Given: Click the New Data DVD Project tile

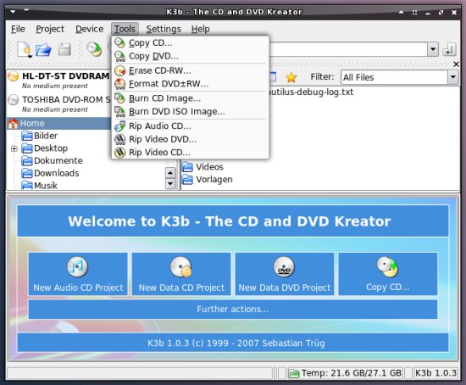Looking at the screenshot, I should [x=285, y=274].
